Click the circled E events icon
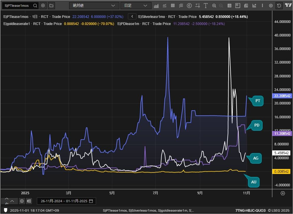 click(189, 6)
